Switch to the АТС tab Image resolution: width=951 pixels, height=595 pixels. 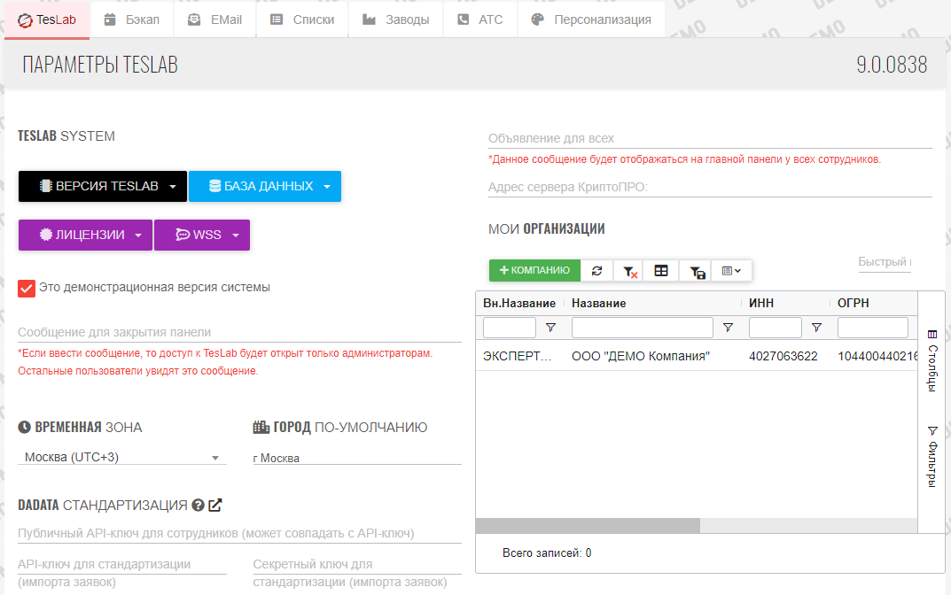pyautogui.click(x=480, y=20)
